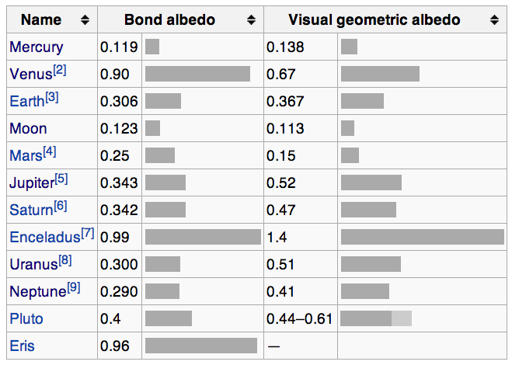The height and width of the screenshot is (365, 512).
Task: Follow the Uranus link
Action: [33, 265]
